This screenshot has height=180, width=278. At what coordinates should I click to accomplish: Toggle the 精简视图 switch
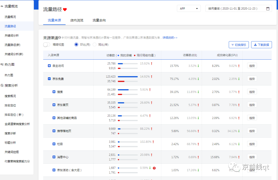tap(47, 45)
